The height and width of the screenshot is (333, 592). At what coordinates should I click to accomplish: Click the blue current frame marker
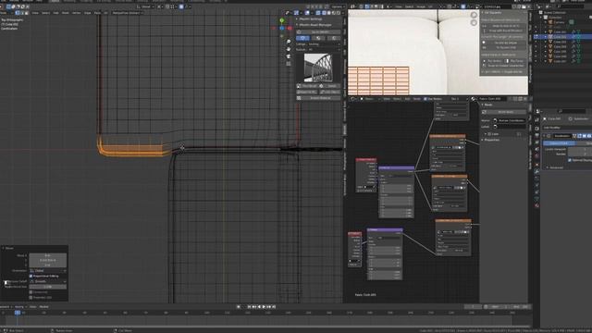(17, 313)
